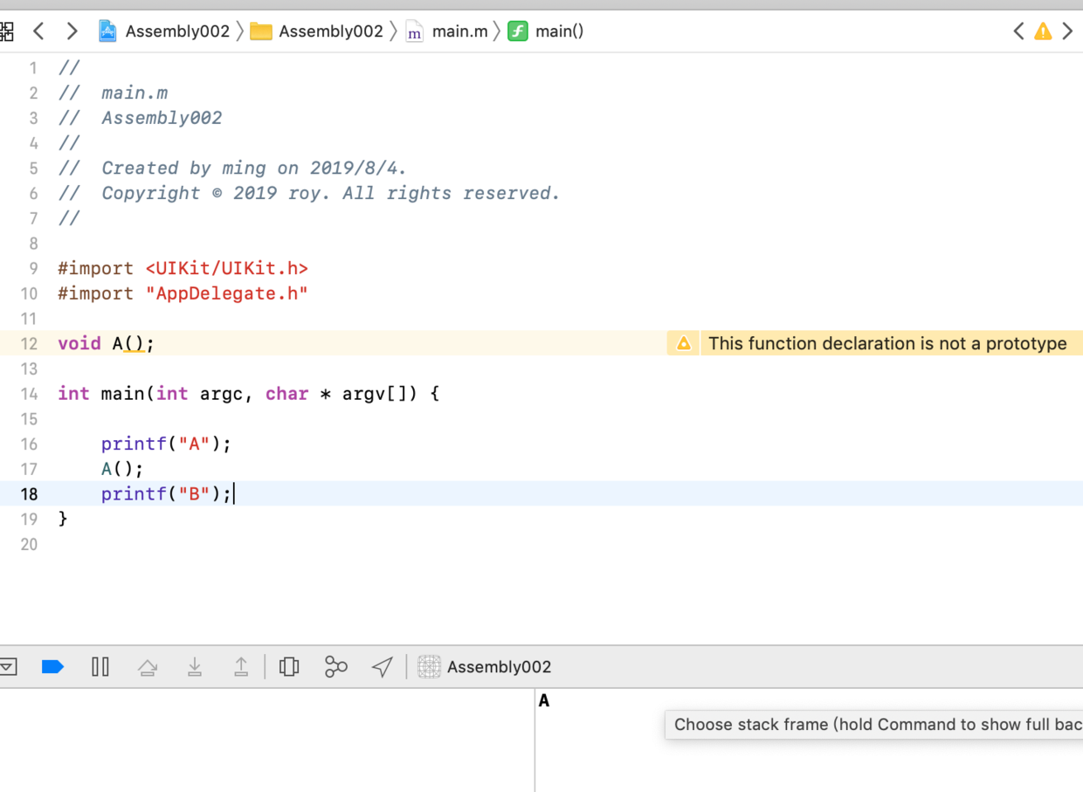Choose the Assembly002 process in the debug bar

pyautogui.click(x=485, y=667)
